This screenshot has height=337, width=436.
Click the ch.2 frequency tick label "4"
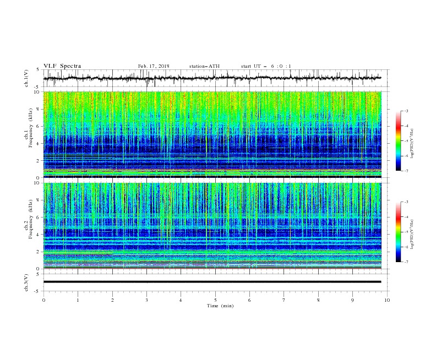pyautogui.click(x=39, y=235)
